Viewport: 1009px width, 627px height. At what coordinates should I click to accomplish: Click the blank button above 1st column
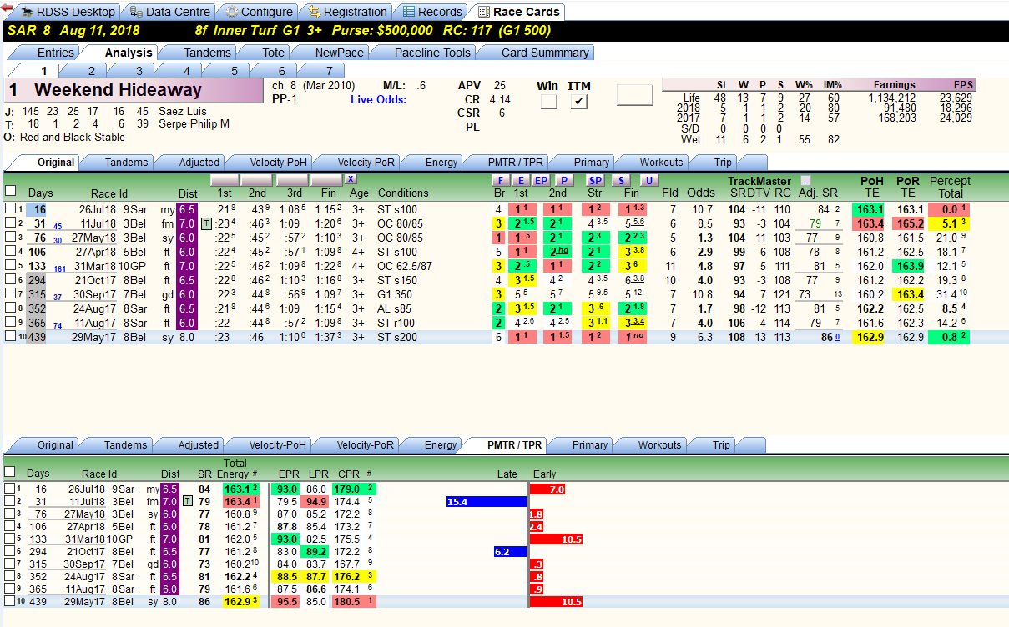tap(225, 180)
